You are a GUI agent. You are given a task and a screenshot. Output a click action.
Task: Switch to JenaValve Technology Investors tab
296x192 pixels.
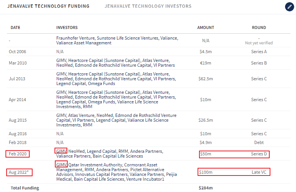point(148,6)
